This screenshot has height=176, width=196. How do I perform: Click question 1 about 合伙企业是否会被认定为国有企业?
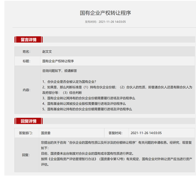(69, 82)
